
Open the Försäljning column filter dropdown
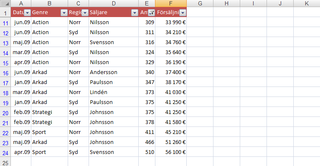[183, 12]
